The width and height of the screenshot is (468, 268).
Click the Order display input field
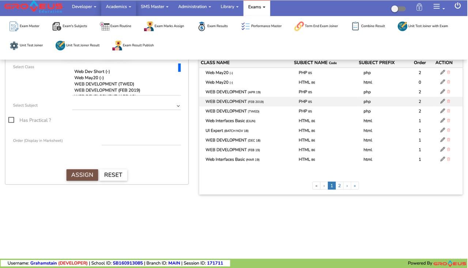(141, 141)
